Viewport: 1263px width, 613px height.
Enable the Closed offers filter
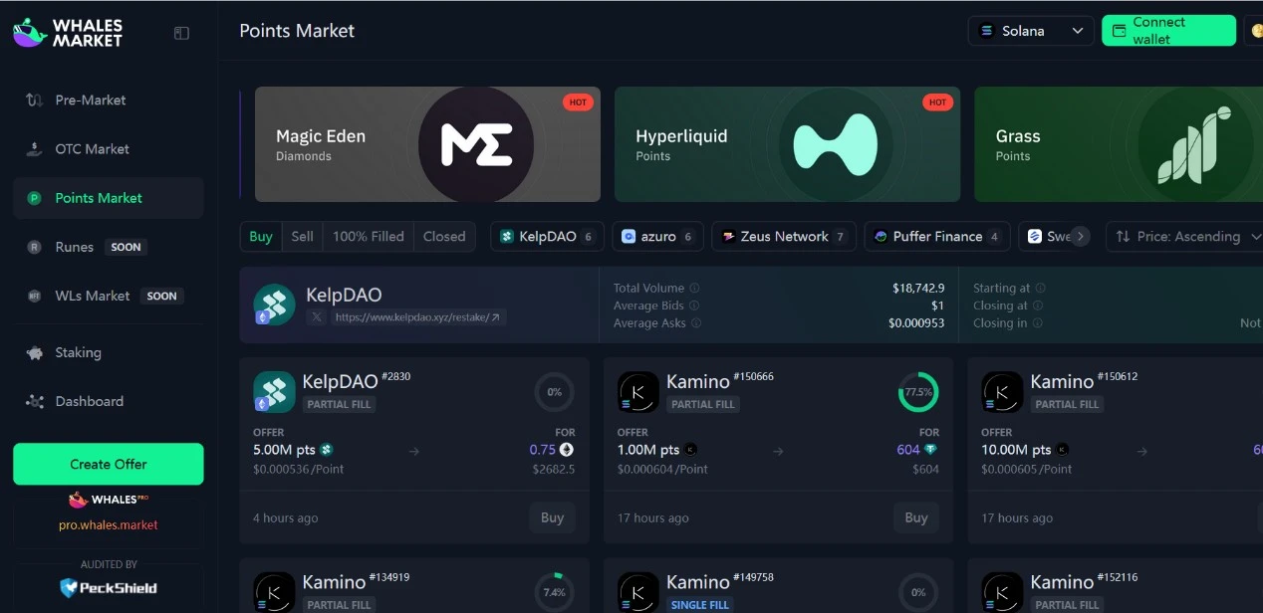pyautogui.click(x=444, y=236)
